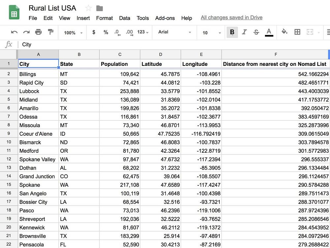
Task: Open the Insert menu
Action: click(x=83, y=18)
